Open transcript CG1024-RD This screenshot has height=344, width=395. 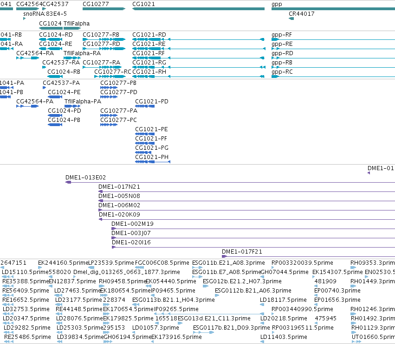56,34
